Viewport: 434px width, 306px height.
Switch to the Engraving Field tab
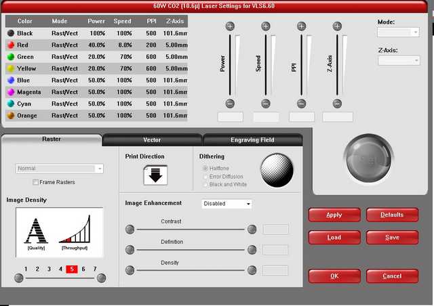[x=252, y=140]
